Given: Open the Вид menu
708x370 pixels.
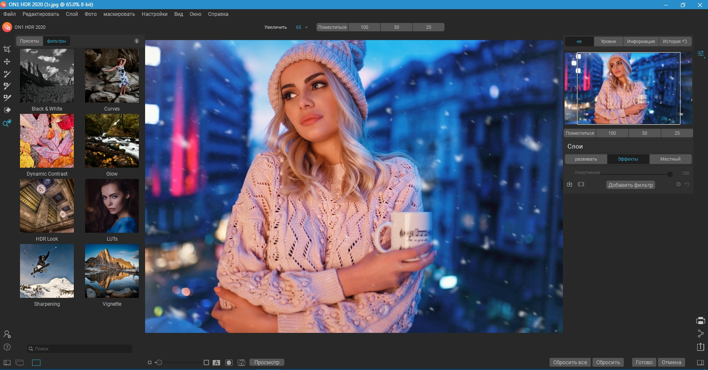Looking at the screenshot, I should 178,14.
